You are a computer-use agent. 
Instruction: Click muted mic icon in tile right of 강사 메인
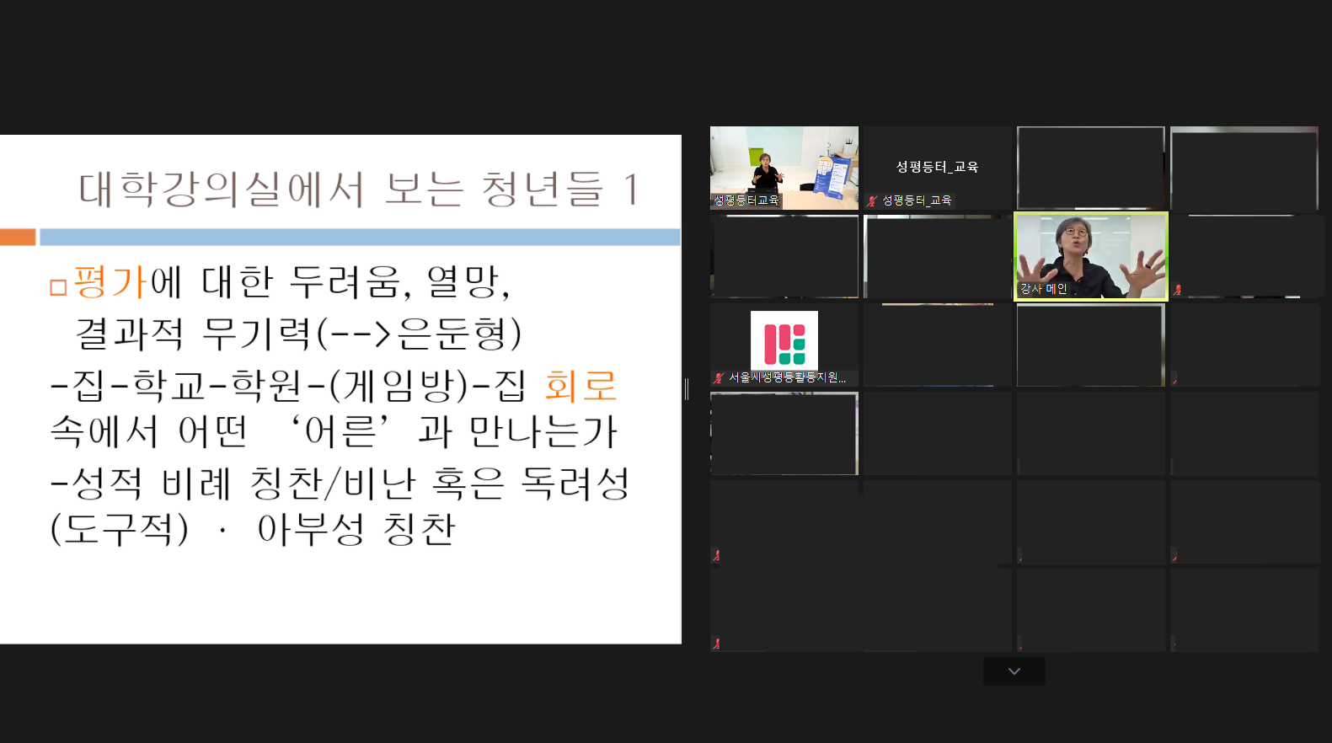pos(1178,290)
